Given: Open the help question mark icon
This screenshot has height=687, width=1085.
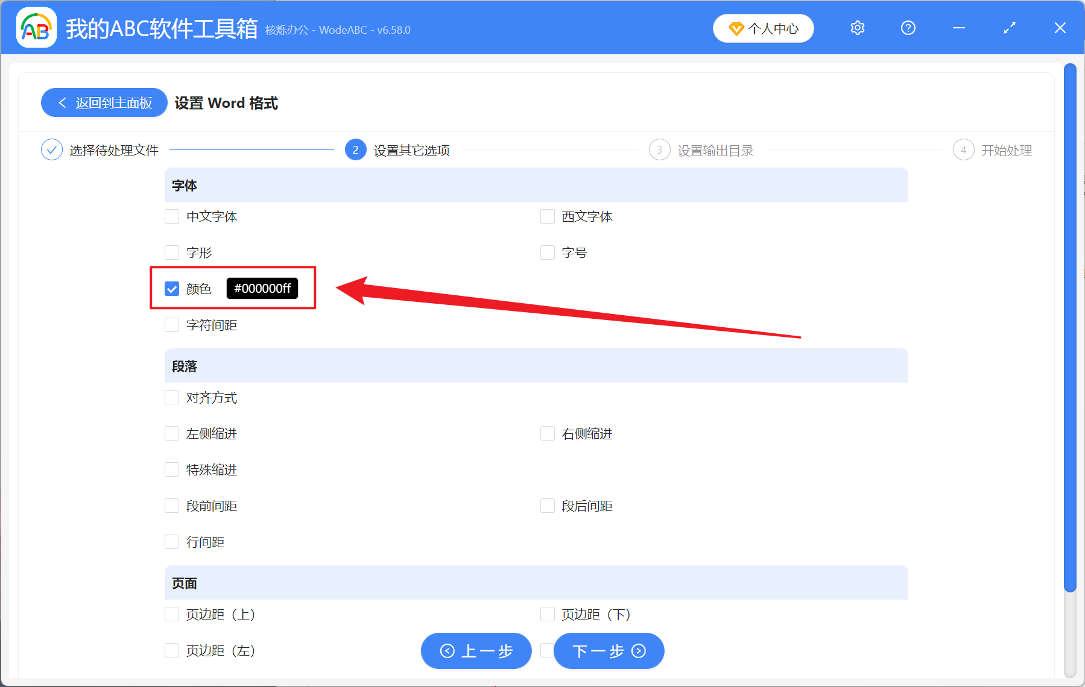Looking at the screenshot, I should point(908,28).
